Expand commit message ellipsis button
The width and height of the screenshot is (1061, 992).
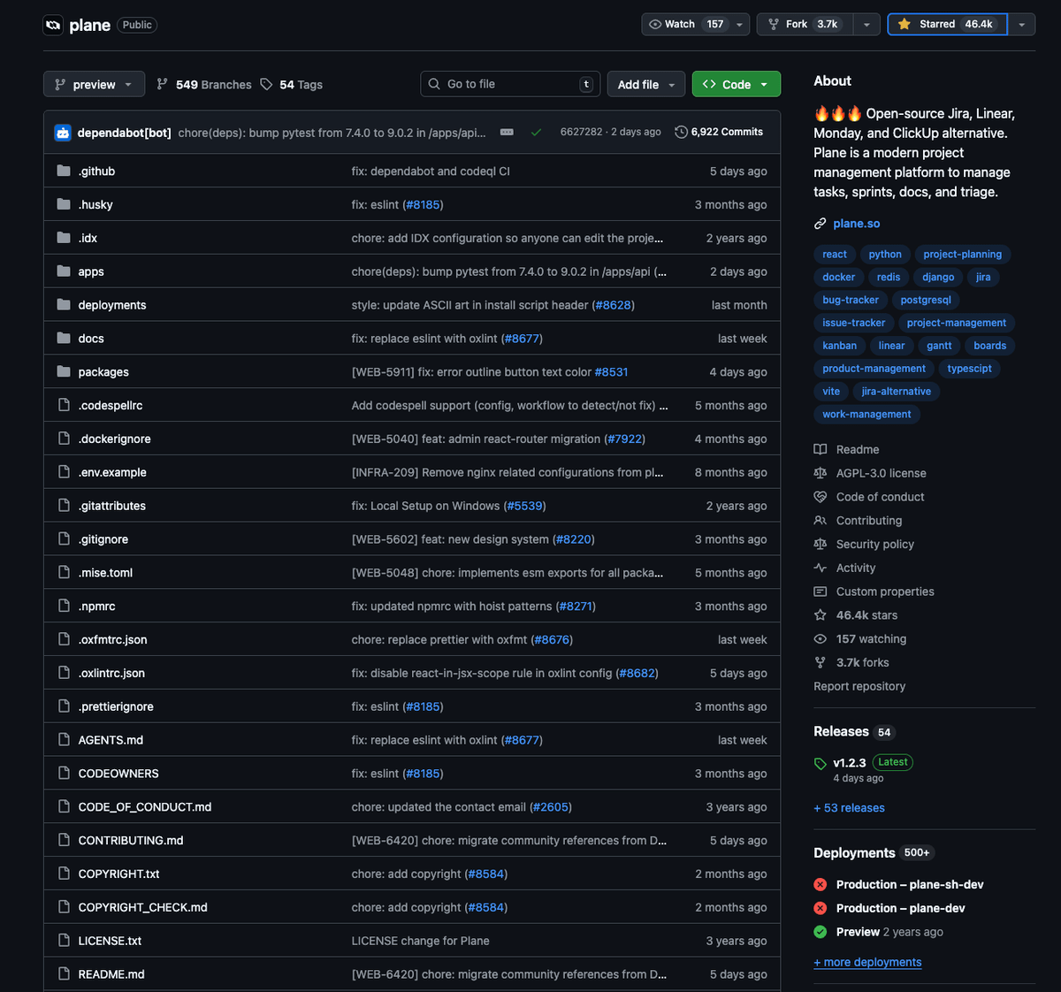[x=507, y=132]
